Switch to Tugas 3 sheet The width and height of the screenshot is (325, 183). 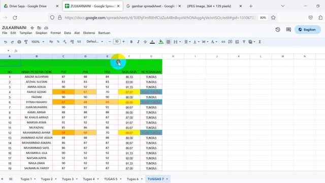click(68, 179)
